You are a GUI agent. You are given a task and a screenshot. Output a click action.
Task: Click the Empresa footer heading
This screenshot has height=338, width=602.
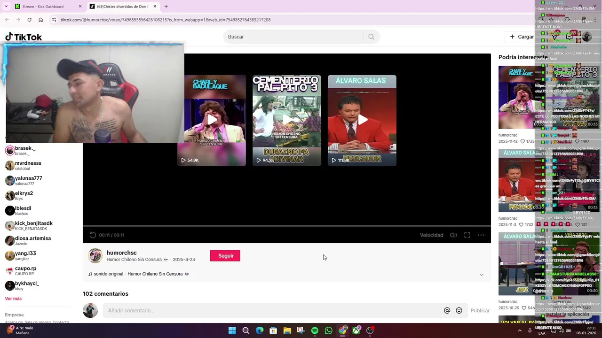[14, 315]
